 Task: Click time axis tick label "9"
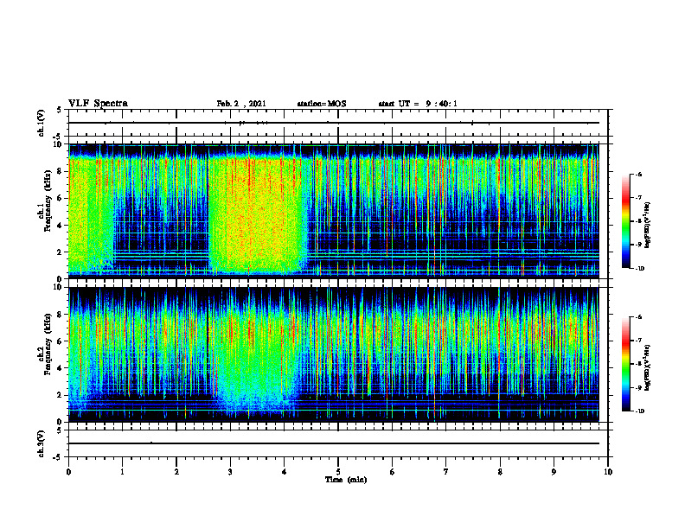554,472
